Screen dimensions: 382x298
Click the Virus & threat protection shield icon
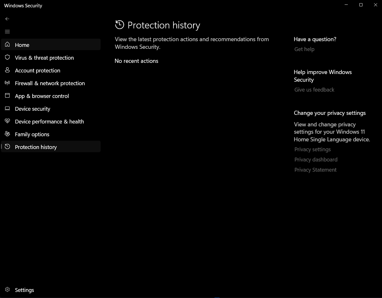7,57
